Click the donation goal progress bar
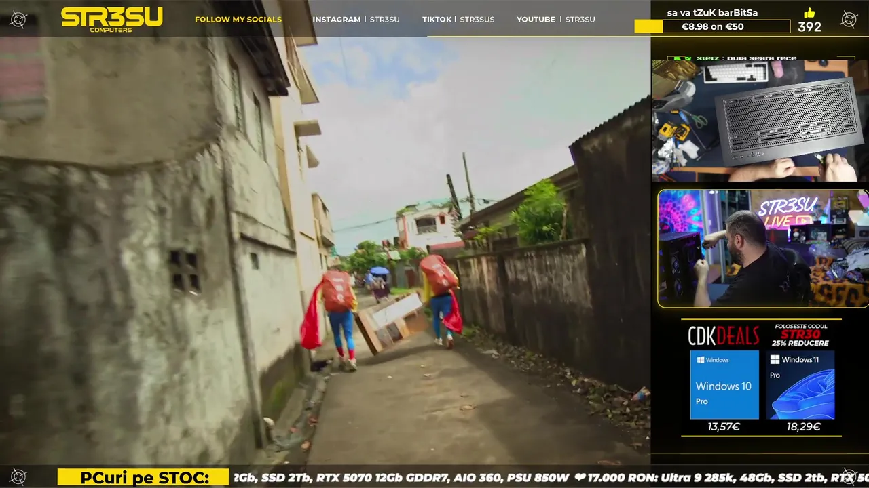 [x=712, y=26]
